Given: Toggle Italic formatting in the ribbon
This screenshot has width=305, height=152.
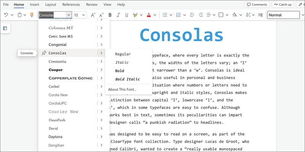Looking at the screenshot, I should click(x=118, y=15).
